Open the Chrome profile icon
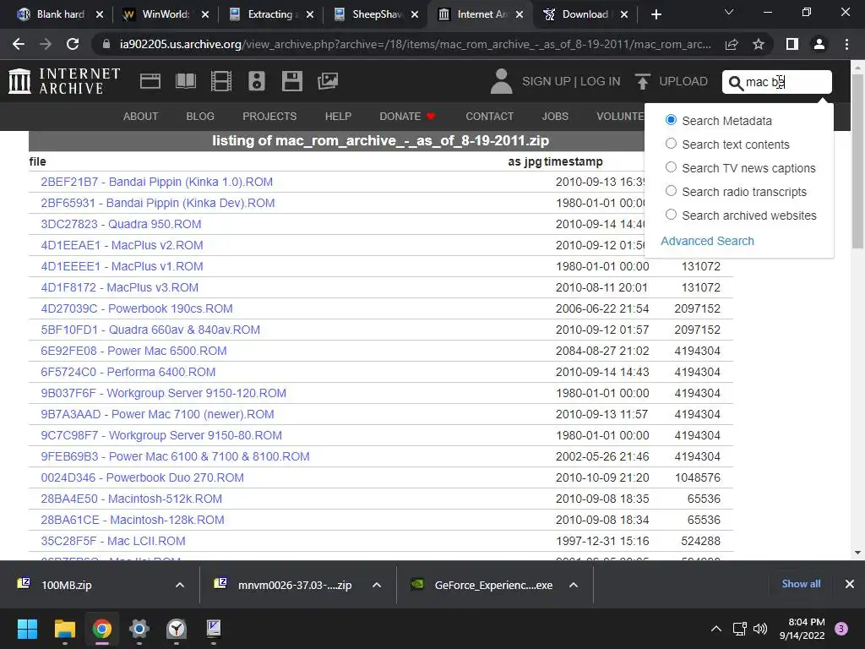865x649 pixels. click(819, 44)
